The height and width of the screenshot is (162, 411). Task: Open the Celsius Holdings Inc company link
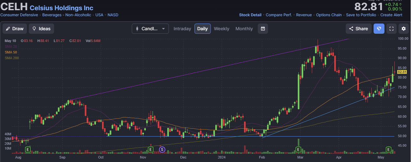click(x=61, y=8)
